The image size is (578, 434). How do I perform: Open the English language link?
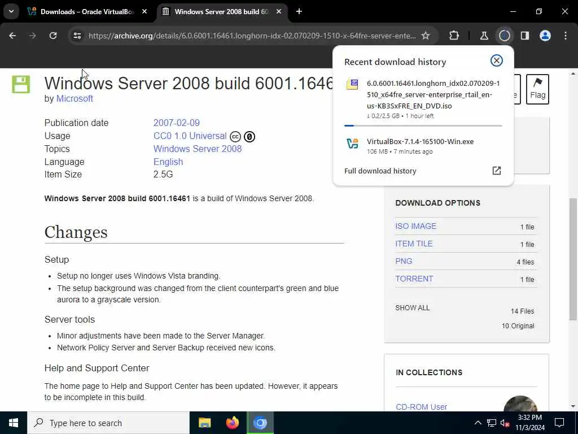pyautogui.click(x=168, y=162)
